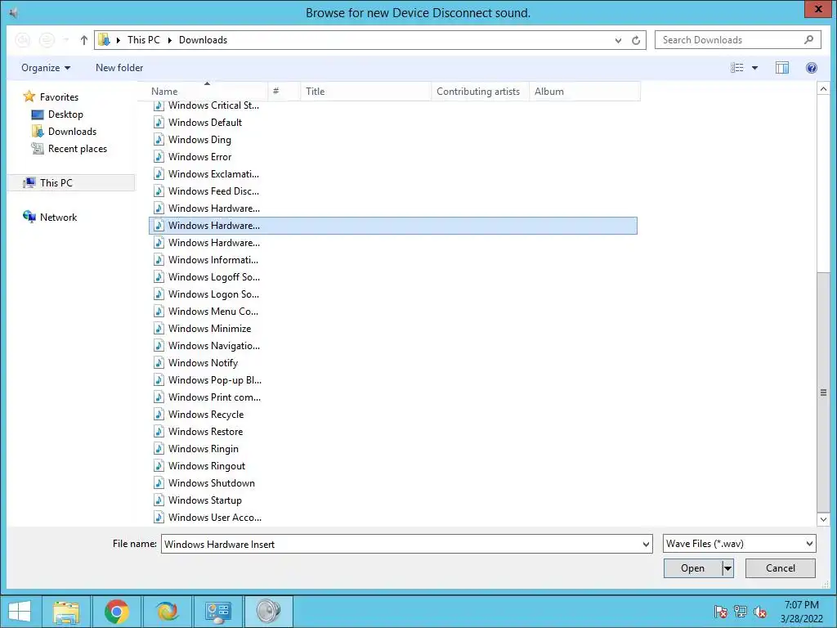Viewport: 837px width, 628px height.
Task: Click the Windows Shutdown file icon
Action: pyautogui.click(x=159, y=483)
